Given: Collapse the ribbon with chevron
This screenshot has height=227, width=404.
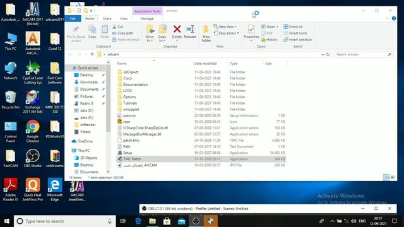Looking at the screenshot, I should pyautogui.click(x=387, y=18).
